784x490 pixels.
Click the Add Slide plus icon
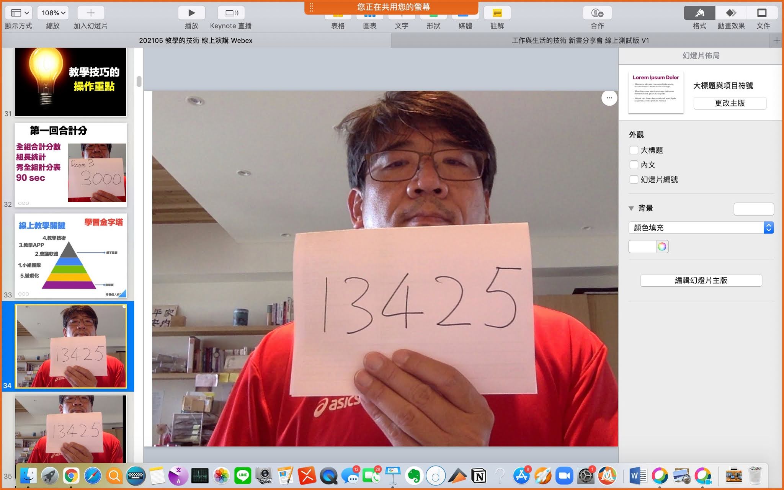click(x=91, y=13)
